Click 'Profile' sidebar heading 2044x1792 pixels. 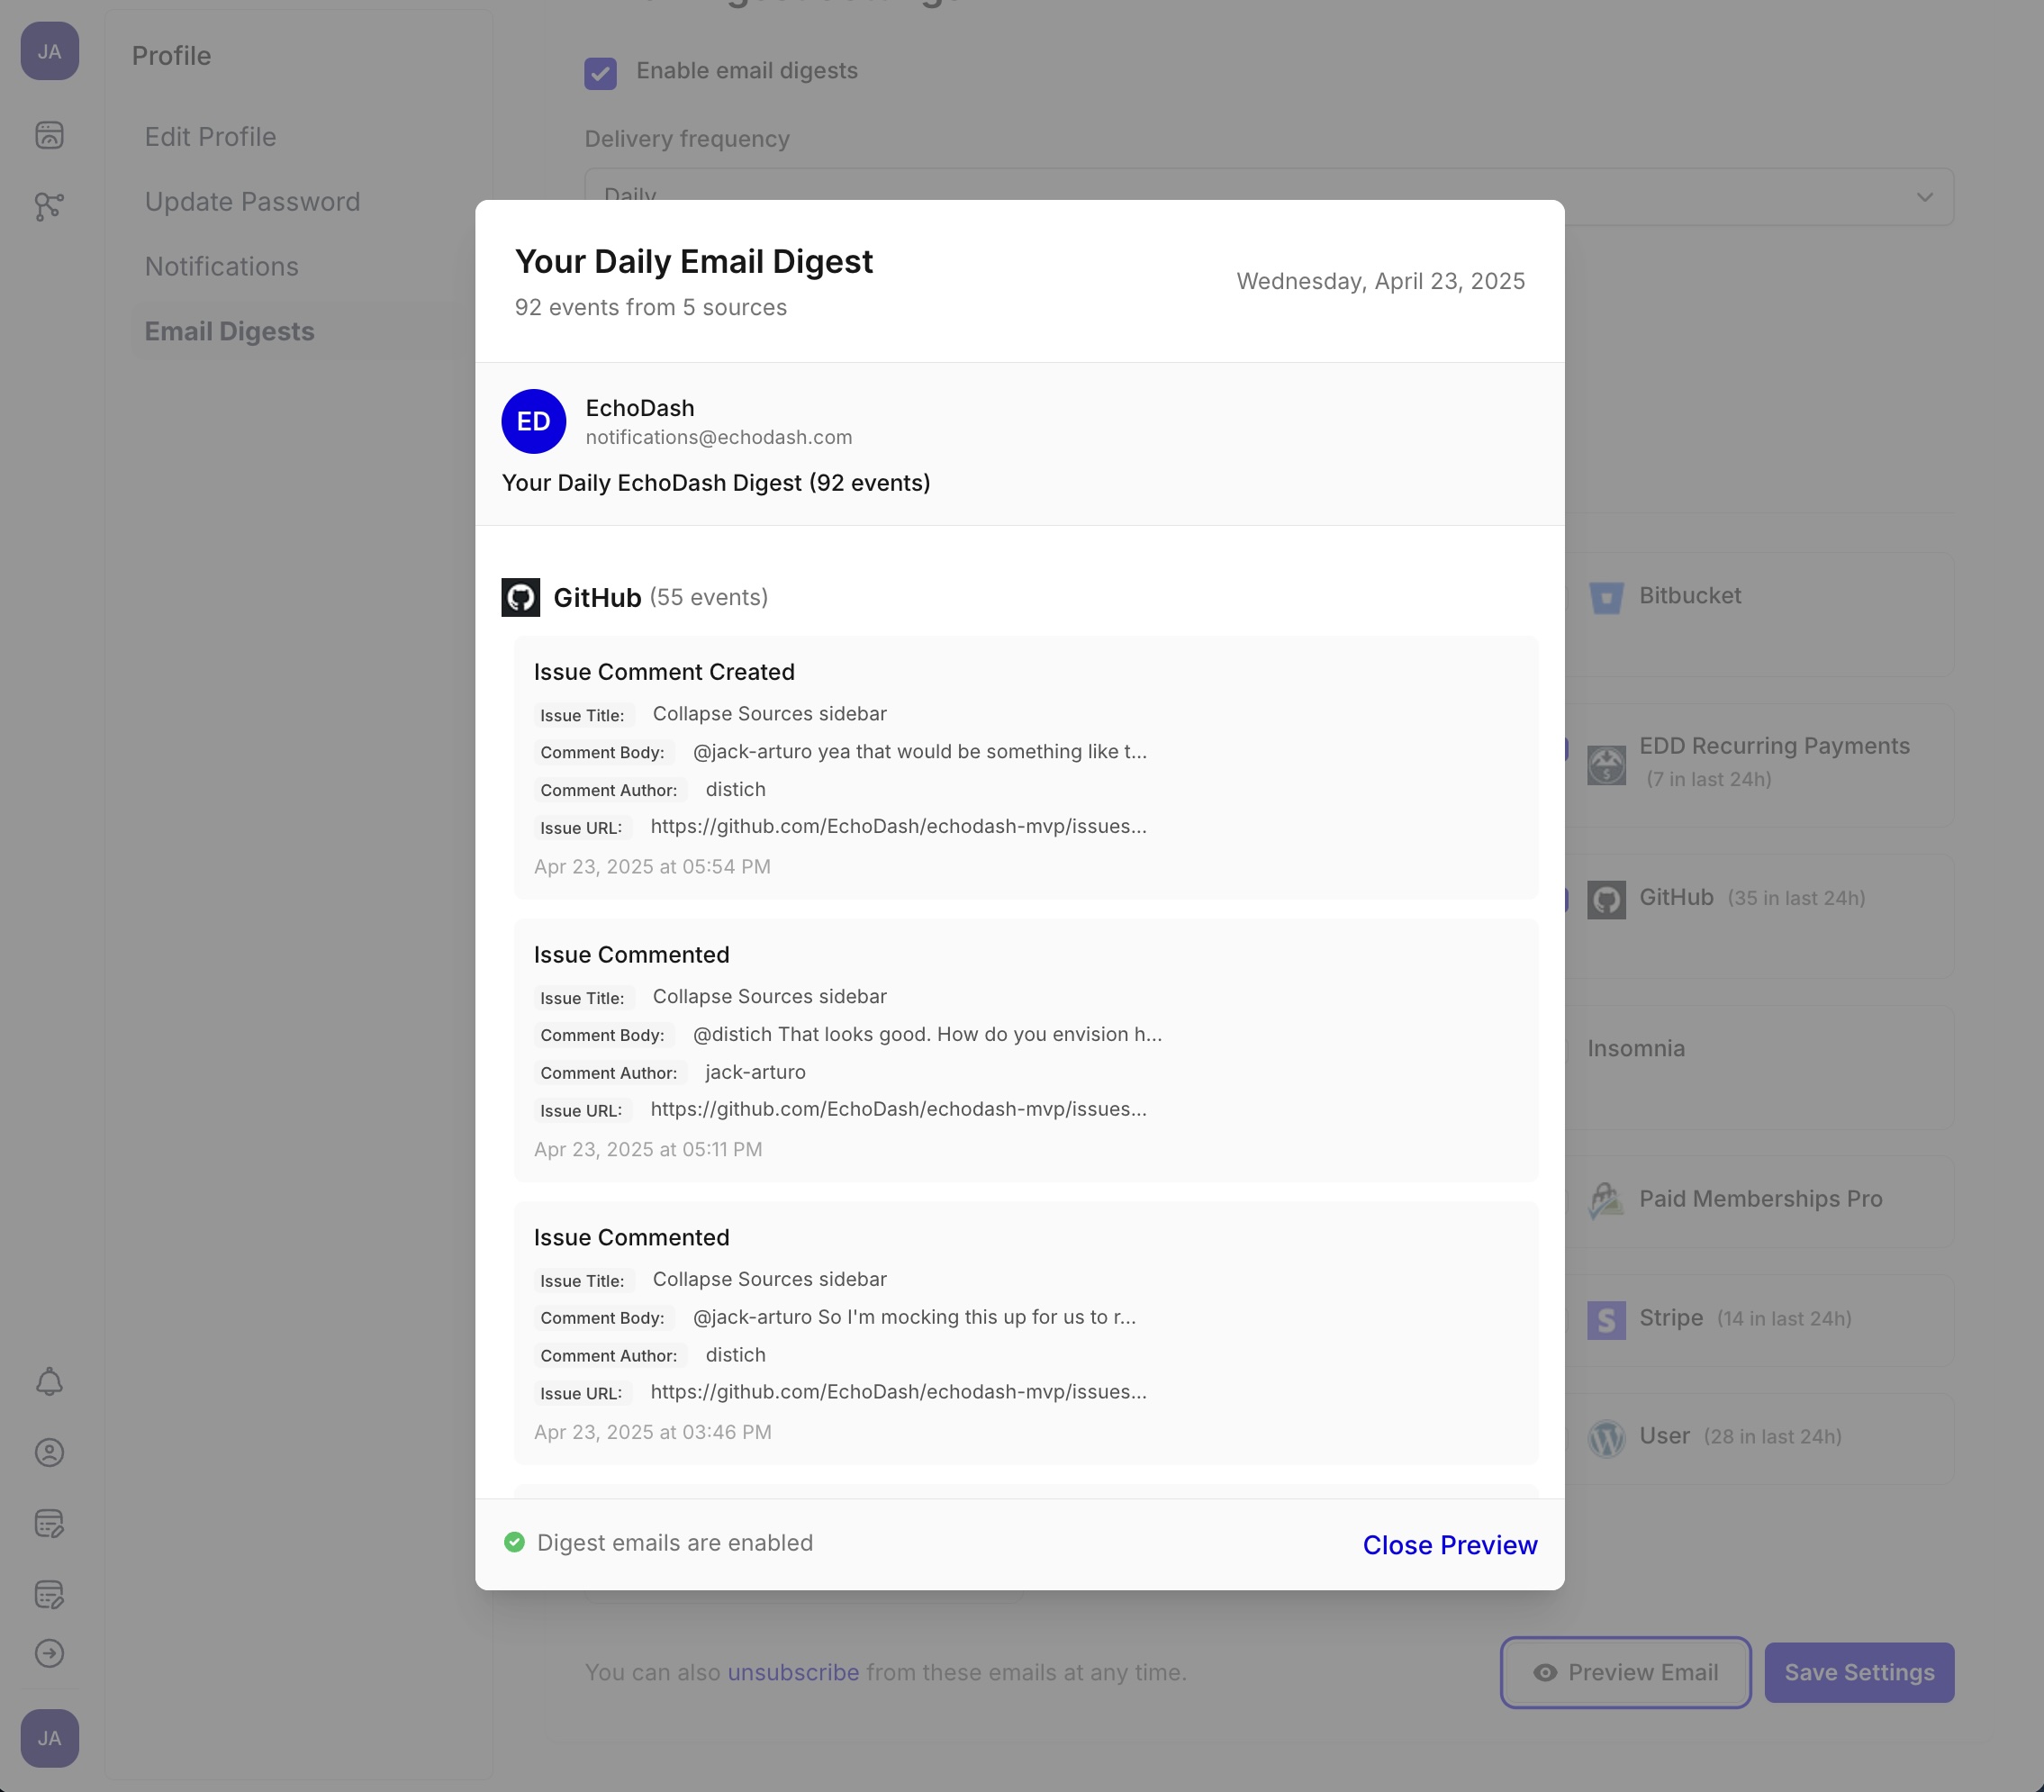point(171,56)
